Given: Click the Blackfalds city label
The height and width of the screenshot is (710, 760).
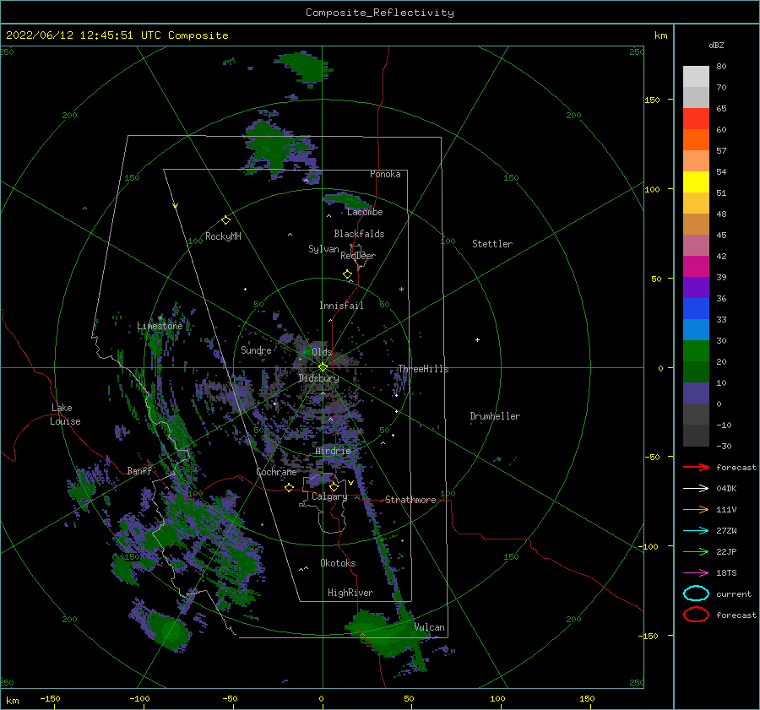Looking at the screenshot, I should point(359,234).
